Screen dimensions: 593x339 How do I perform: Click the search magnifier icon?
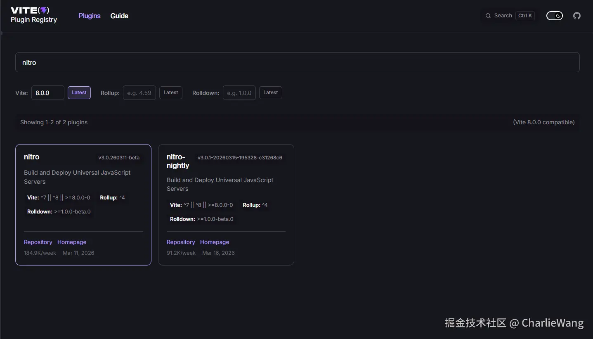(x=488, y=16)
